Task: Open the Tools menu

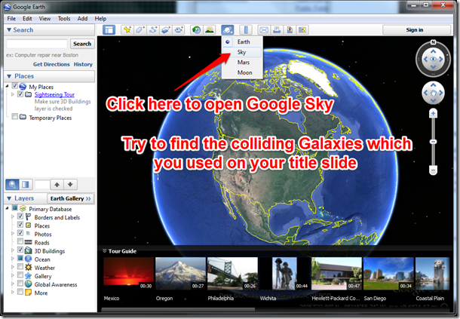Action: pos(64,19)
